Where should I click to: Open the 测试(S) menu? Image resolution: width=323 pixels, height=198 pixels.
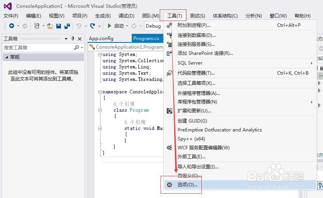(x=197, y=16)
